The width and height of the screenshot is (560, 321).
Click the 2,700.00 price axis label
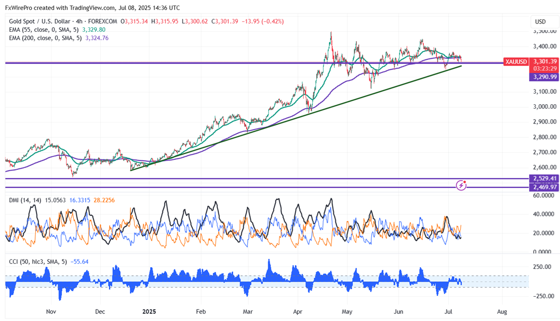[x=545, y=152]
